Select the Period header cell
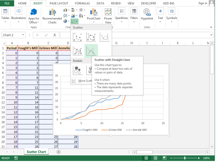Viewport: 216px width, 162px height. tap(12, 48)
